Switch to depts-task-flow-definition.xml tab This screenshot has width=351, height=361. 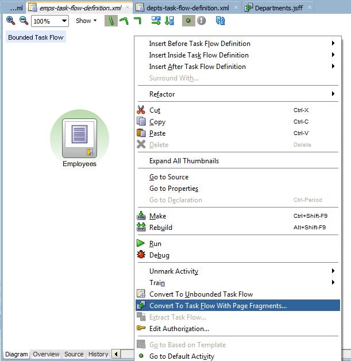pos(187,8)
